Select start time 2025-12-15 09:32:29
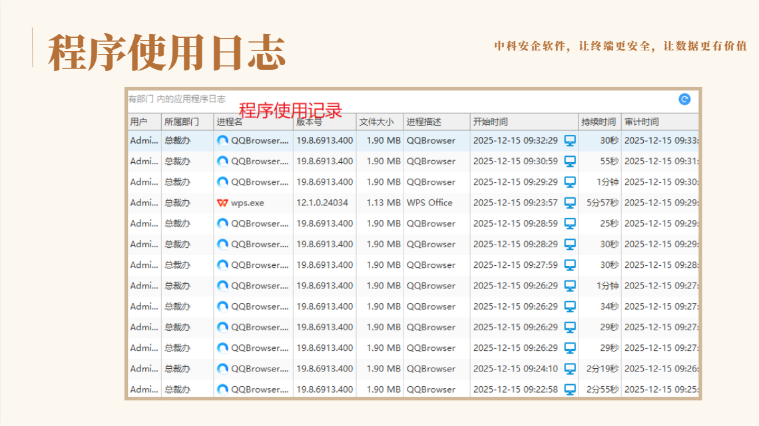Screen dimensions: 759x426 (515, 140)
